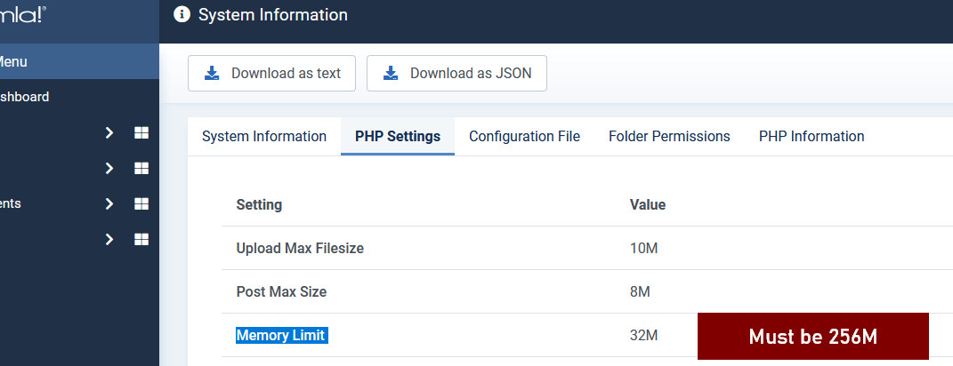
Task: Expand the chevron in the row ending "ents"
Action: [109, 203]
